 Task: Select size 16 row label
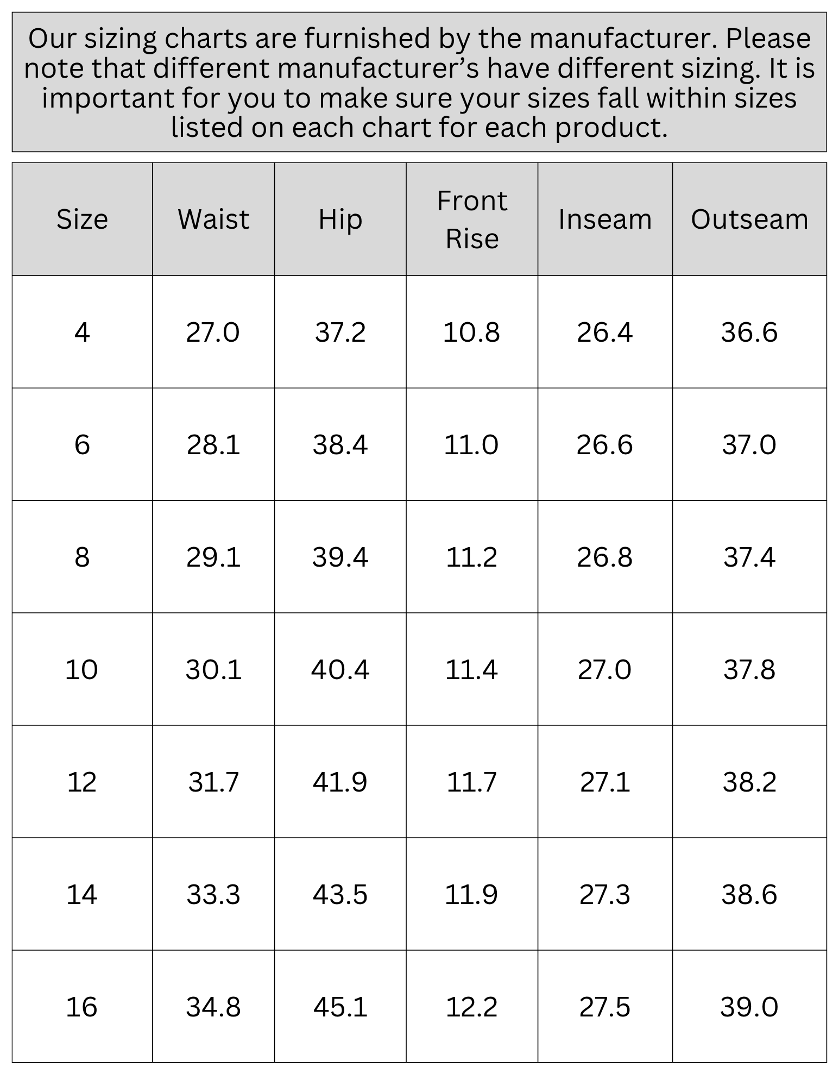click(81, 1007)
